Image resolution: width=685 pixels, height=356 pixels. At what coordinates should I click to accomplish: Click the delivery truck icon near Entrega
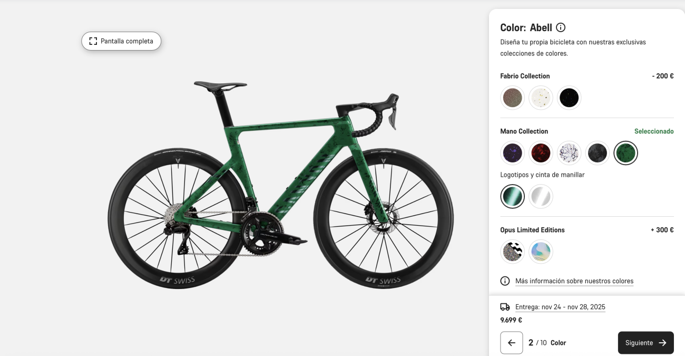pos(504,306)
